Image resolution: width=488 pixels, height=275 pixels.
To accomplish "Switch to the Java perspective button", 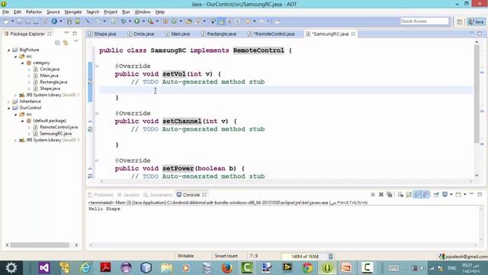I will click(x=476, y=21).
